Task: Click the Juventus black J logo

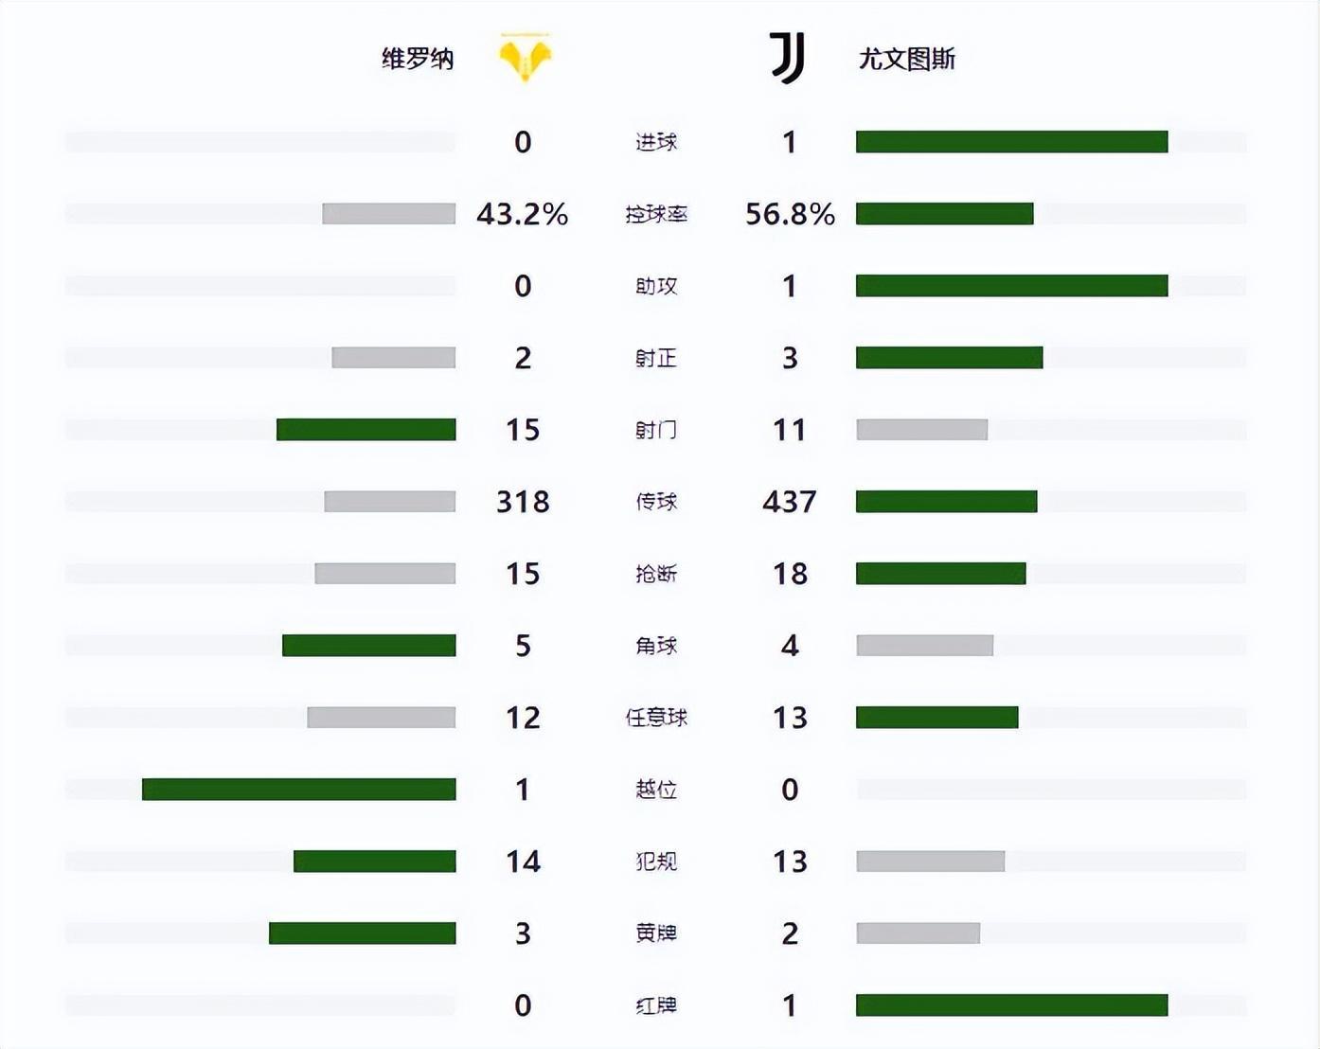Action: [788, 57]
